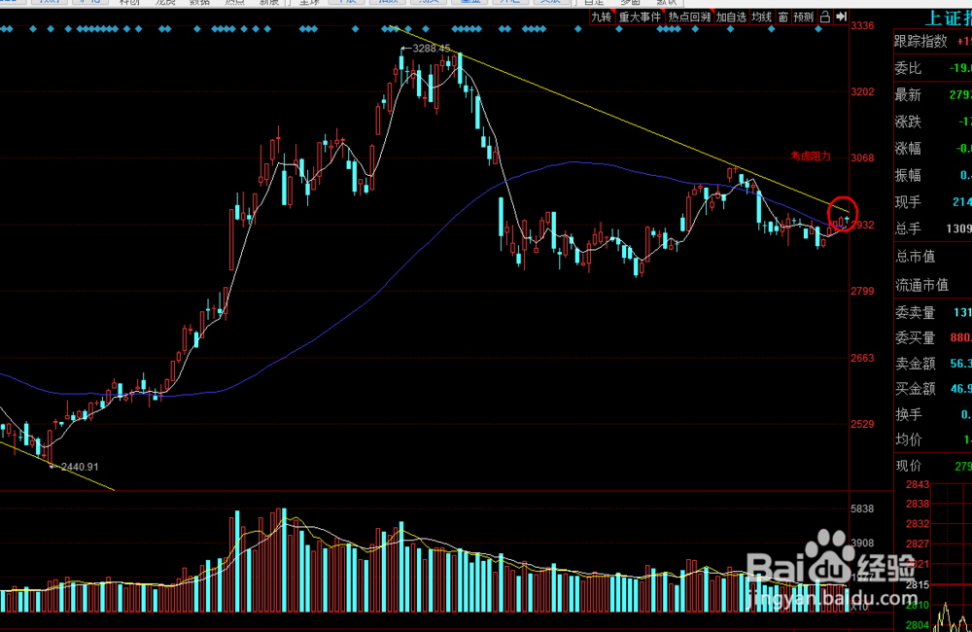Click the 换手 turnover row
This screenshot has width=972, height=632.
(x=933, y=414)
